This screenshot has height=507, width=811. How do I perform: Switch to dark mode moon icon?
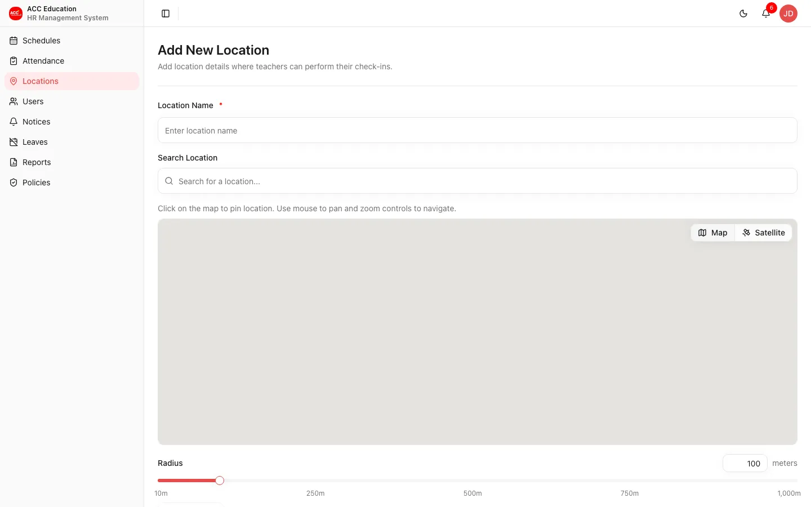pos(743,14)
